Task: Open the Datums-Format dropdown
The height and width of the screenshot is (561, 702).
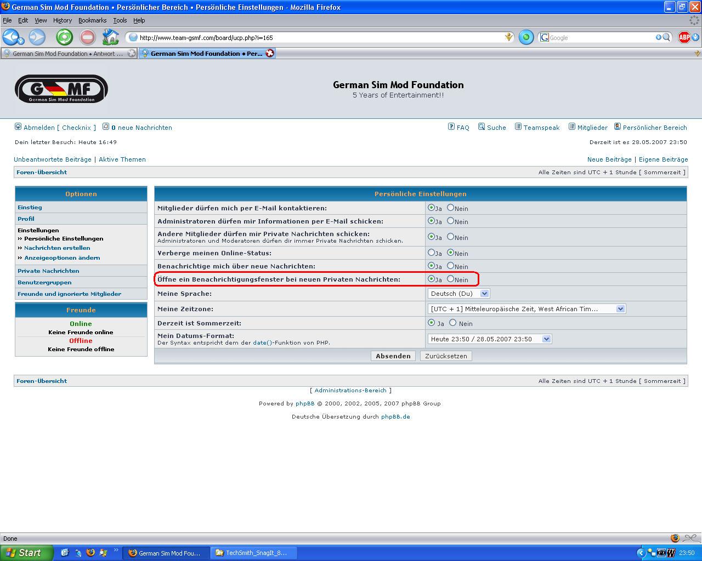Action: [x=546, y=339]
